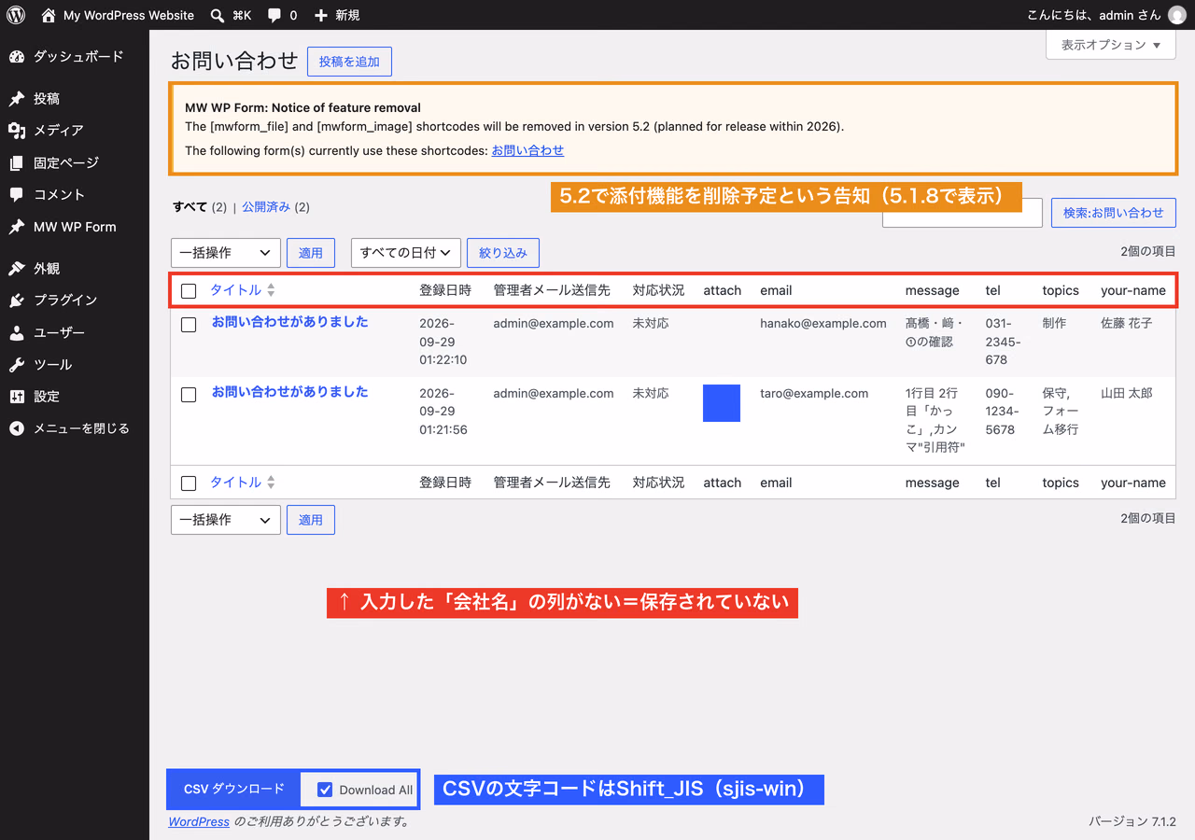1195x840 pixels.
Task: Click the plus 新規 icon
Action: click(x=321, y=15)
